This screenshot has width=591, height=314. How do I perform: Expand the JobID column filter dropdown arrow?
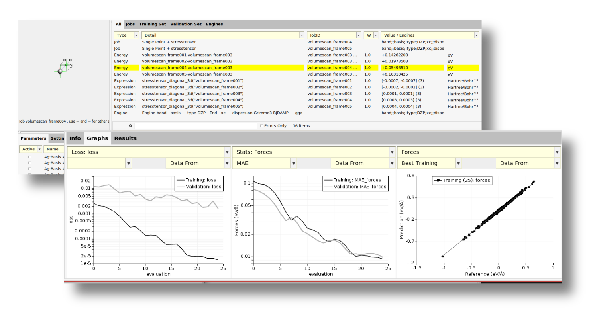click(x=359, y=35)
